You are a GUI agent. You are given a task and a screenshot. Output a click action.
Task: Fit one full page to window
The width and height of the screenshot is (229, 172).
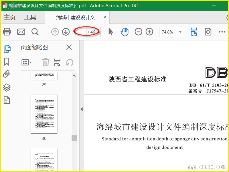208,32
